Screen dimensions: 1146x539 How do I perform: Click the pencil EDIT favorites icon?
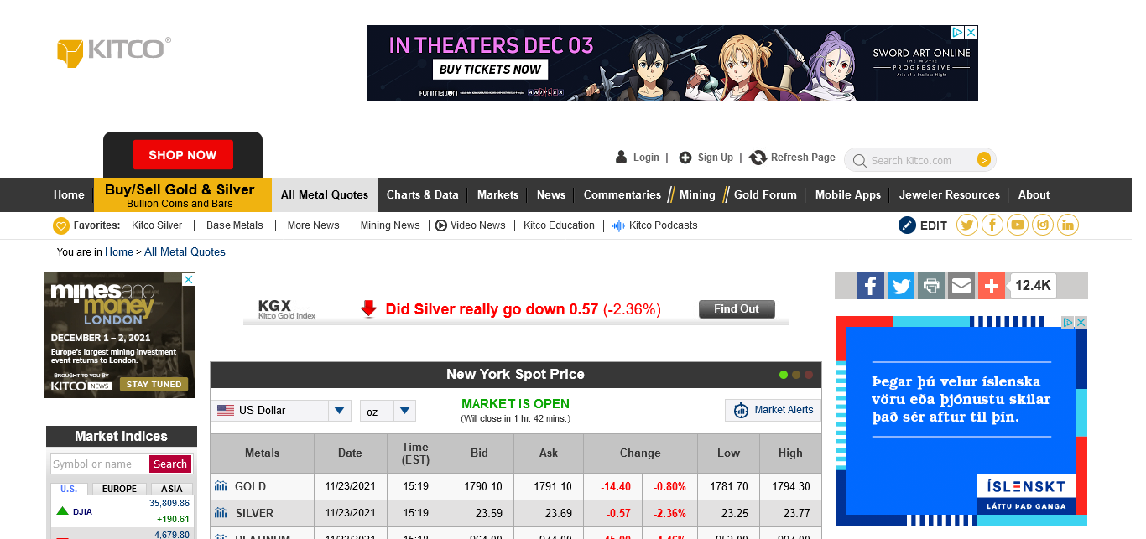(907, 225)
